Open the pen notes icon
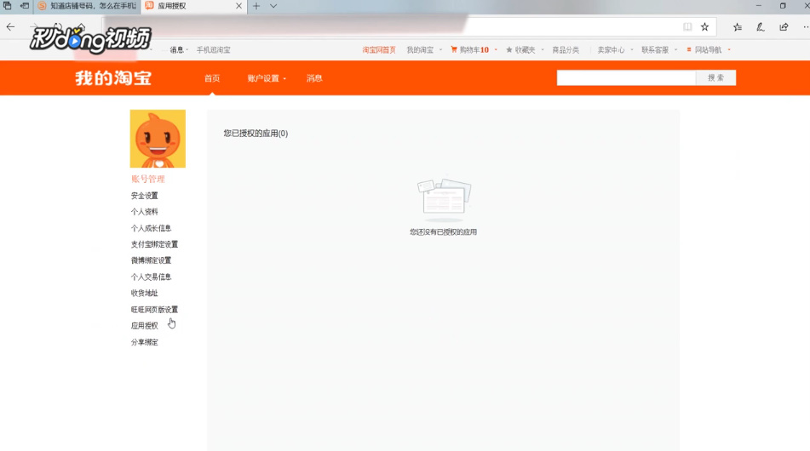Image resolution: width=810 pixels, height=451 pixels. coord(761,27)
